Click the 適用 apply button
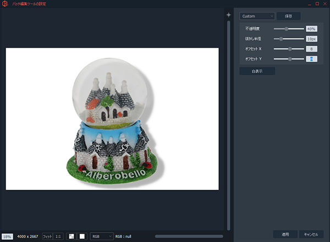330x242 pixels. coord(285,234)
